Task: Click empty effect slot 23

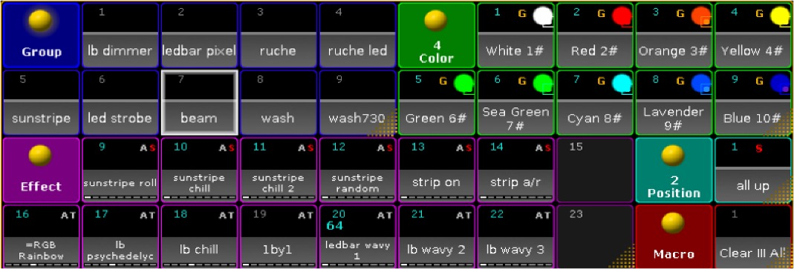Action: [594, 236]
